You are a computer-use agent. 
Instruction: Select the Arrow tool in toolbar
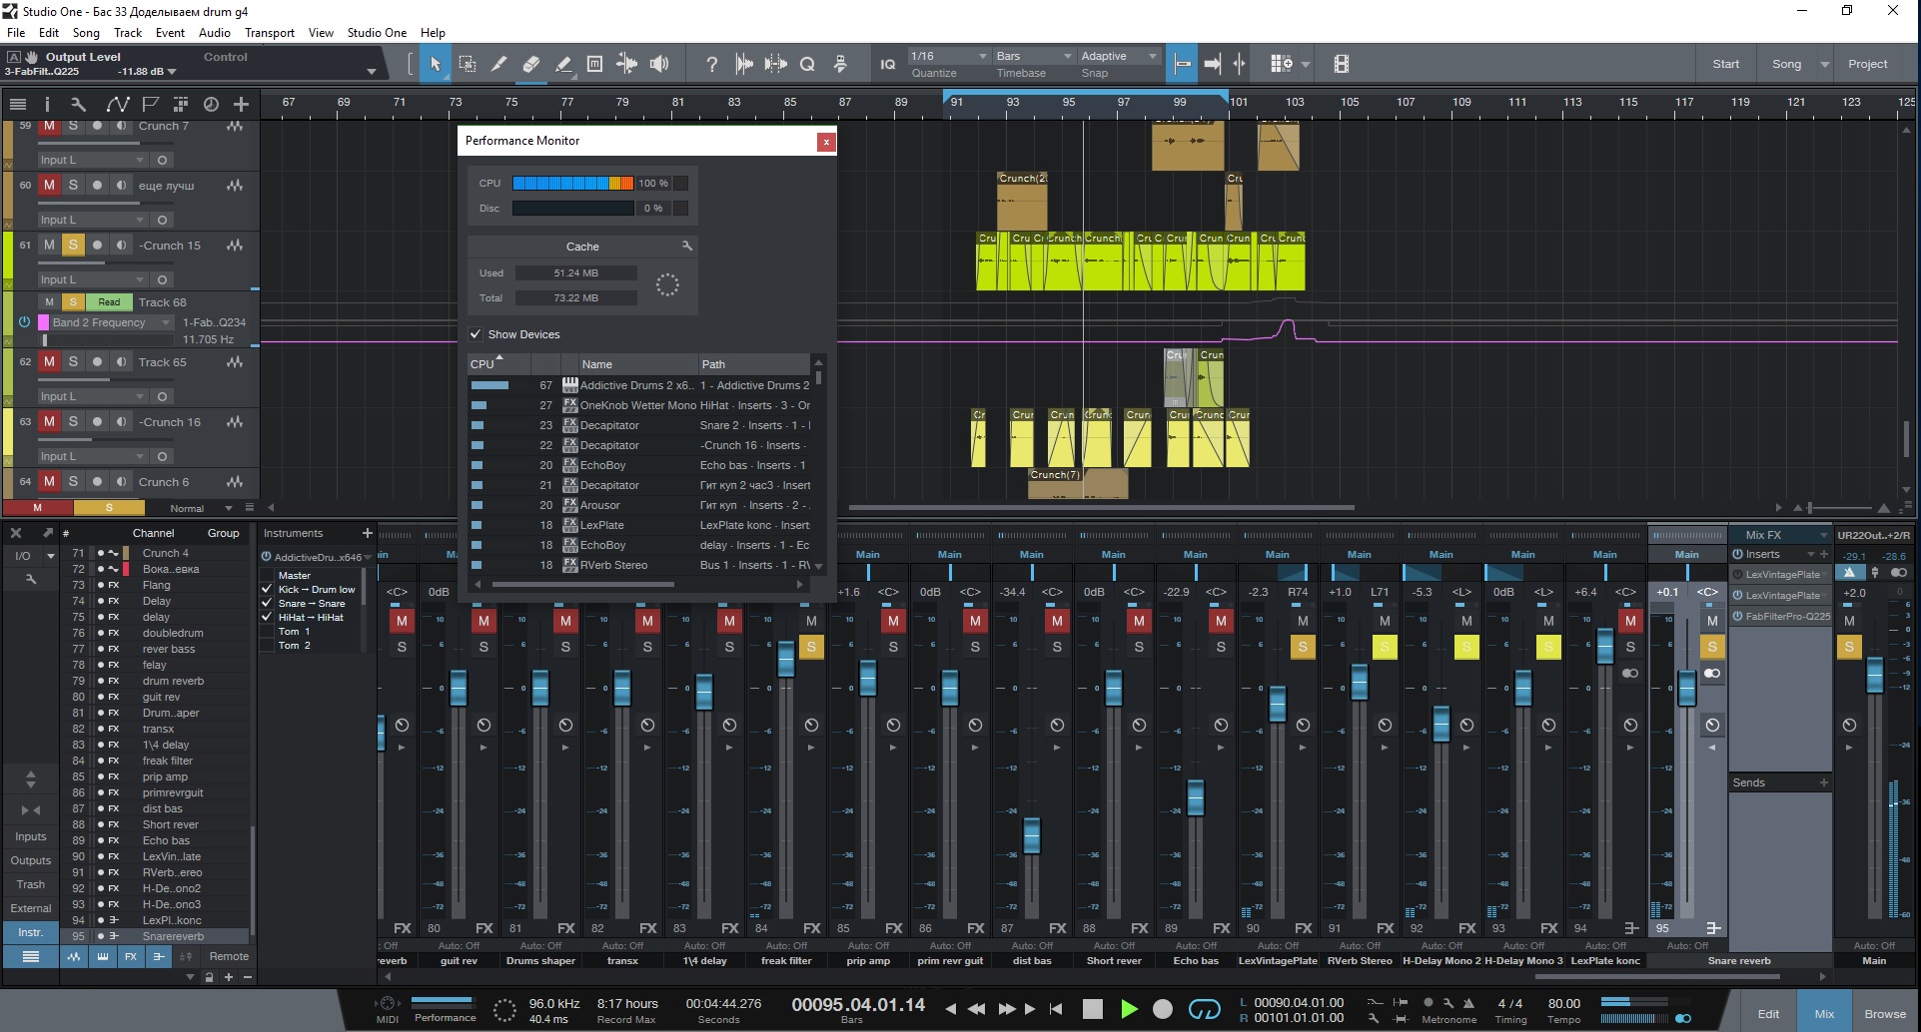click(435, 64)
